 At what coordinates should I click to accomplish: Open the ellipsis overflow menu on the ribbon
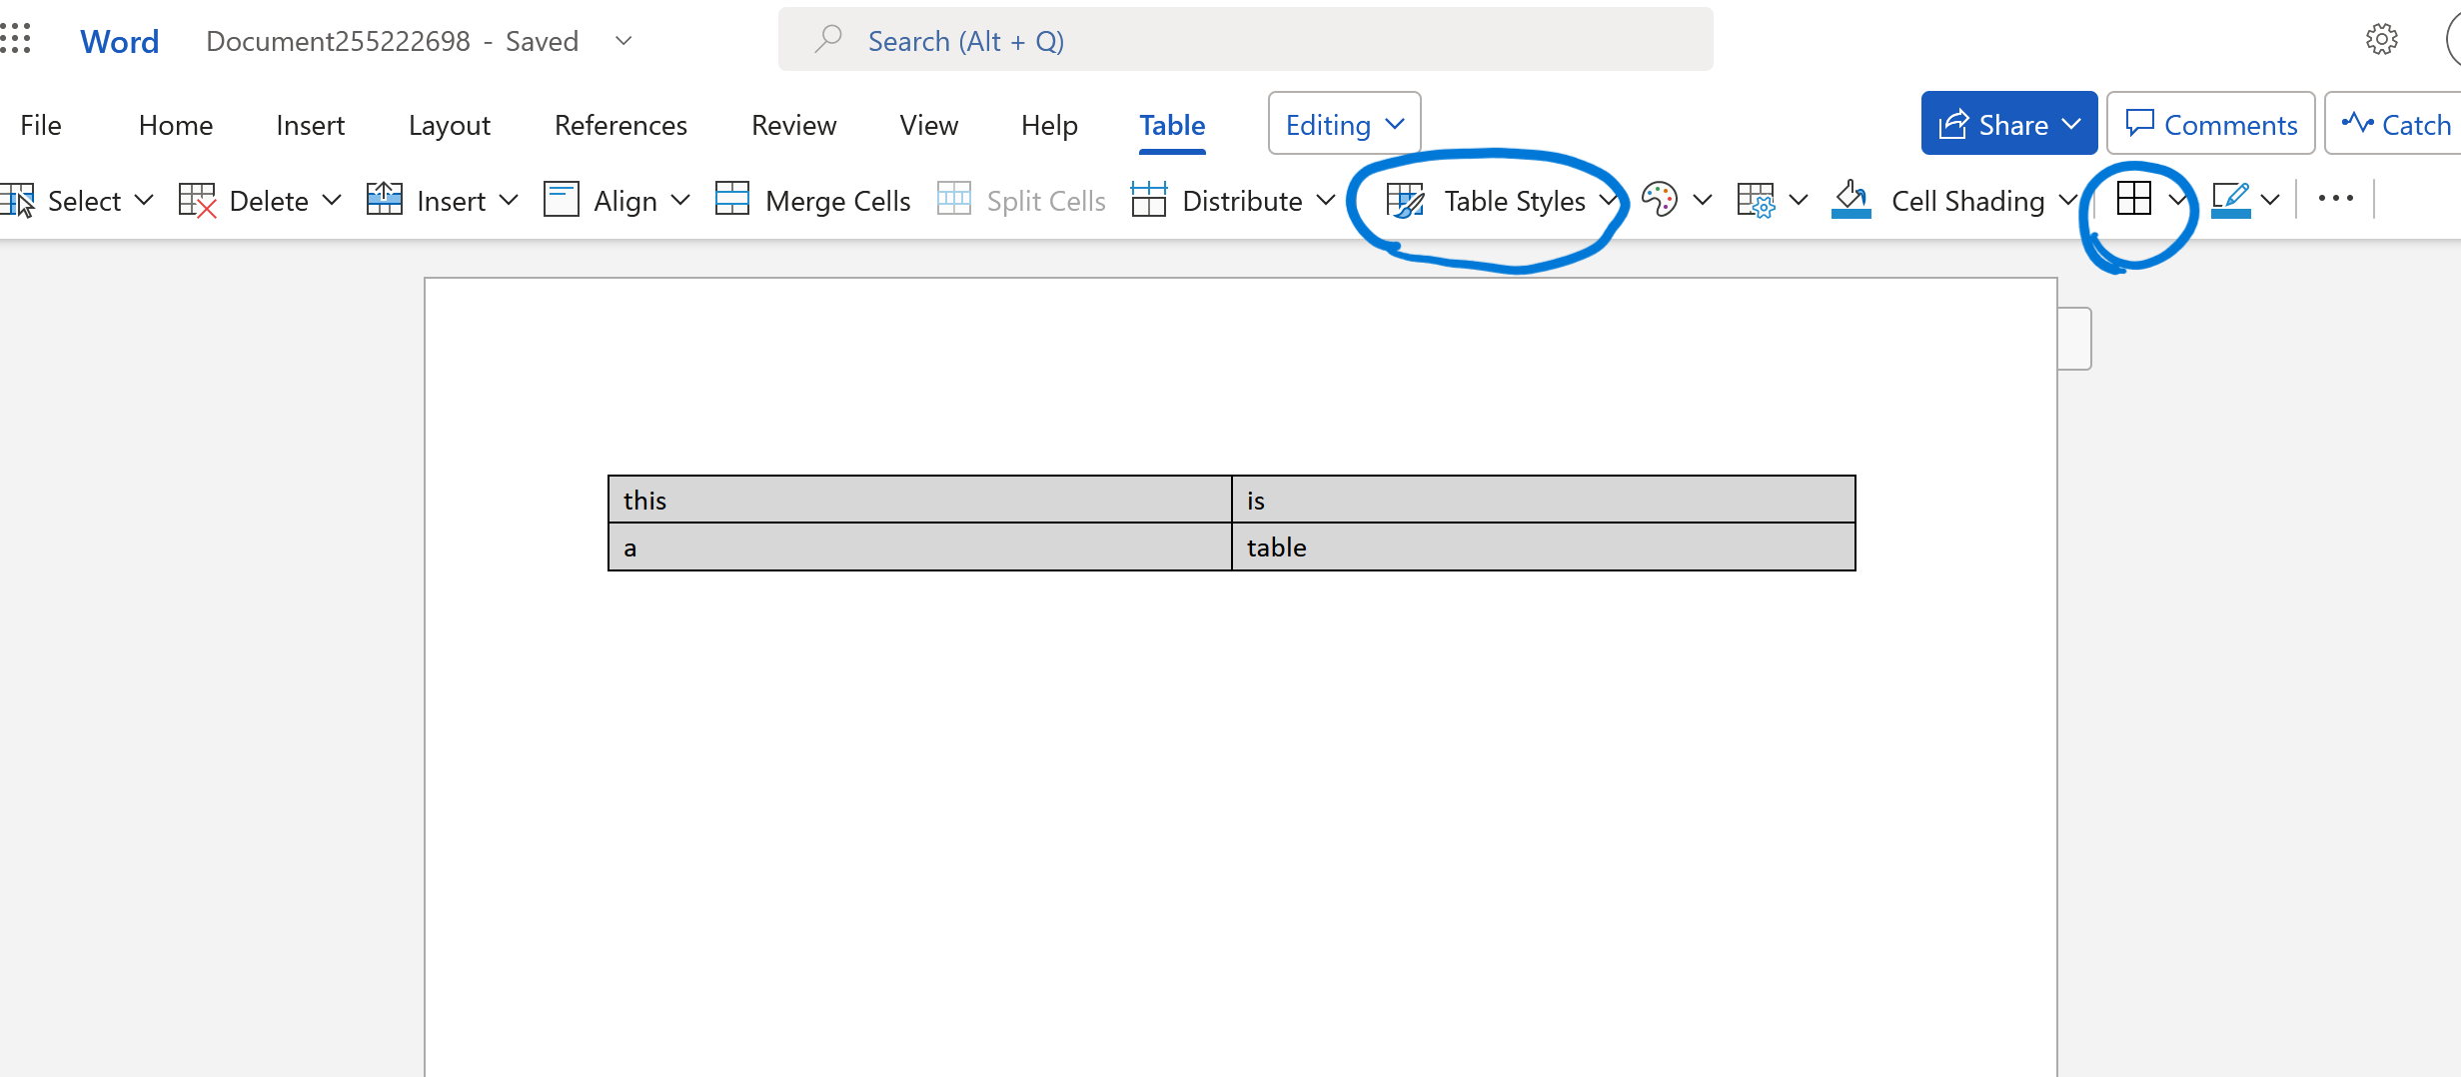pos(2335,198)
